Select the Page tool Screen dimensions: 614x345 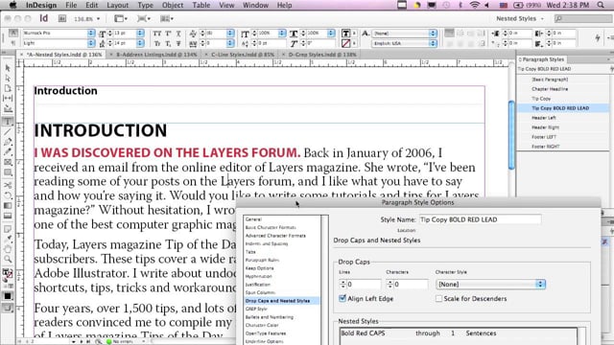[8, 88]
